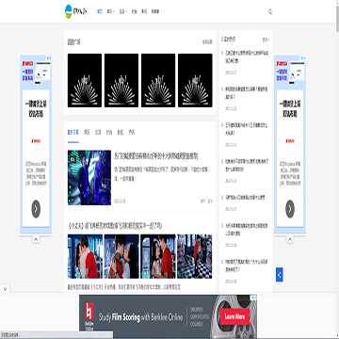Click the AdChoices icon on left ad
Viewport: 339px width, 339px height.
coord(49,58)
